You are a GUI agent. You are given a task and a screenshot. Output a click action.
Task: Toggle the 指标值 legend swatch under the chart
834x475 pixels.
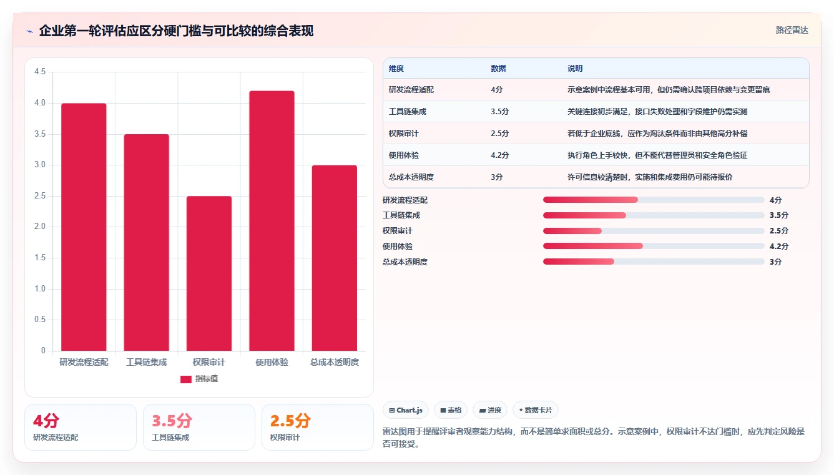[x=186, y=379]
